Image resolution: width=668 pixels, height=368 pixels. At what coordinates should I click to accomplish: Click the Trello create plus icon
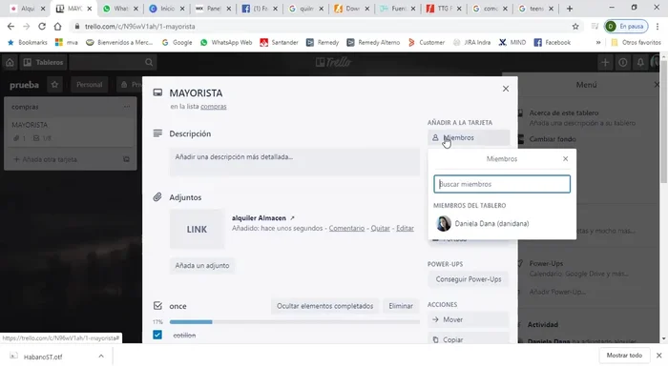605,63
